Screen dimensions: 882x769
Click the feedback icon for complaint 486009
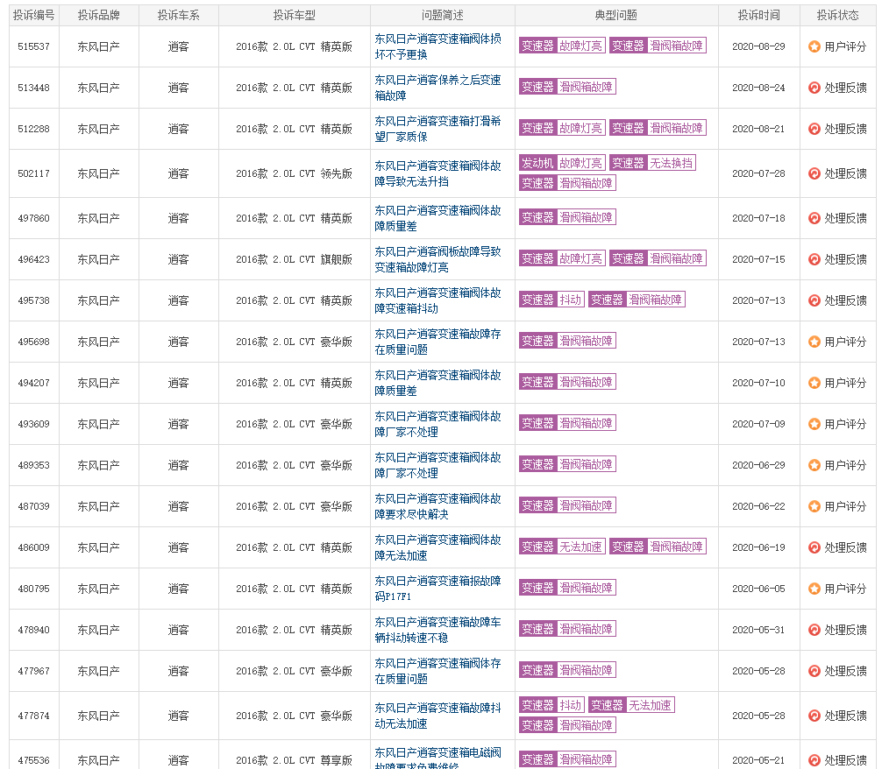(x=814, y=547)
